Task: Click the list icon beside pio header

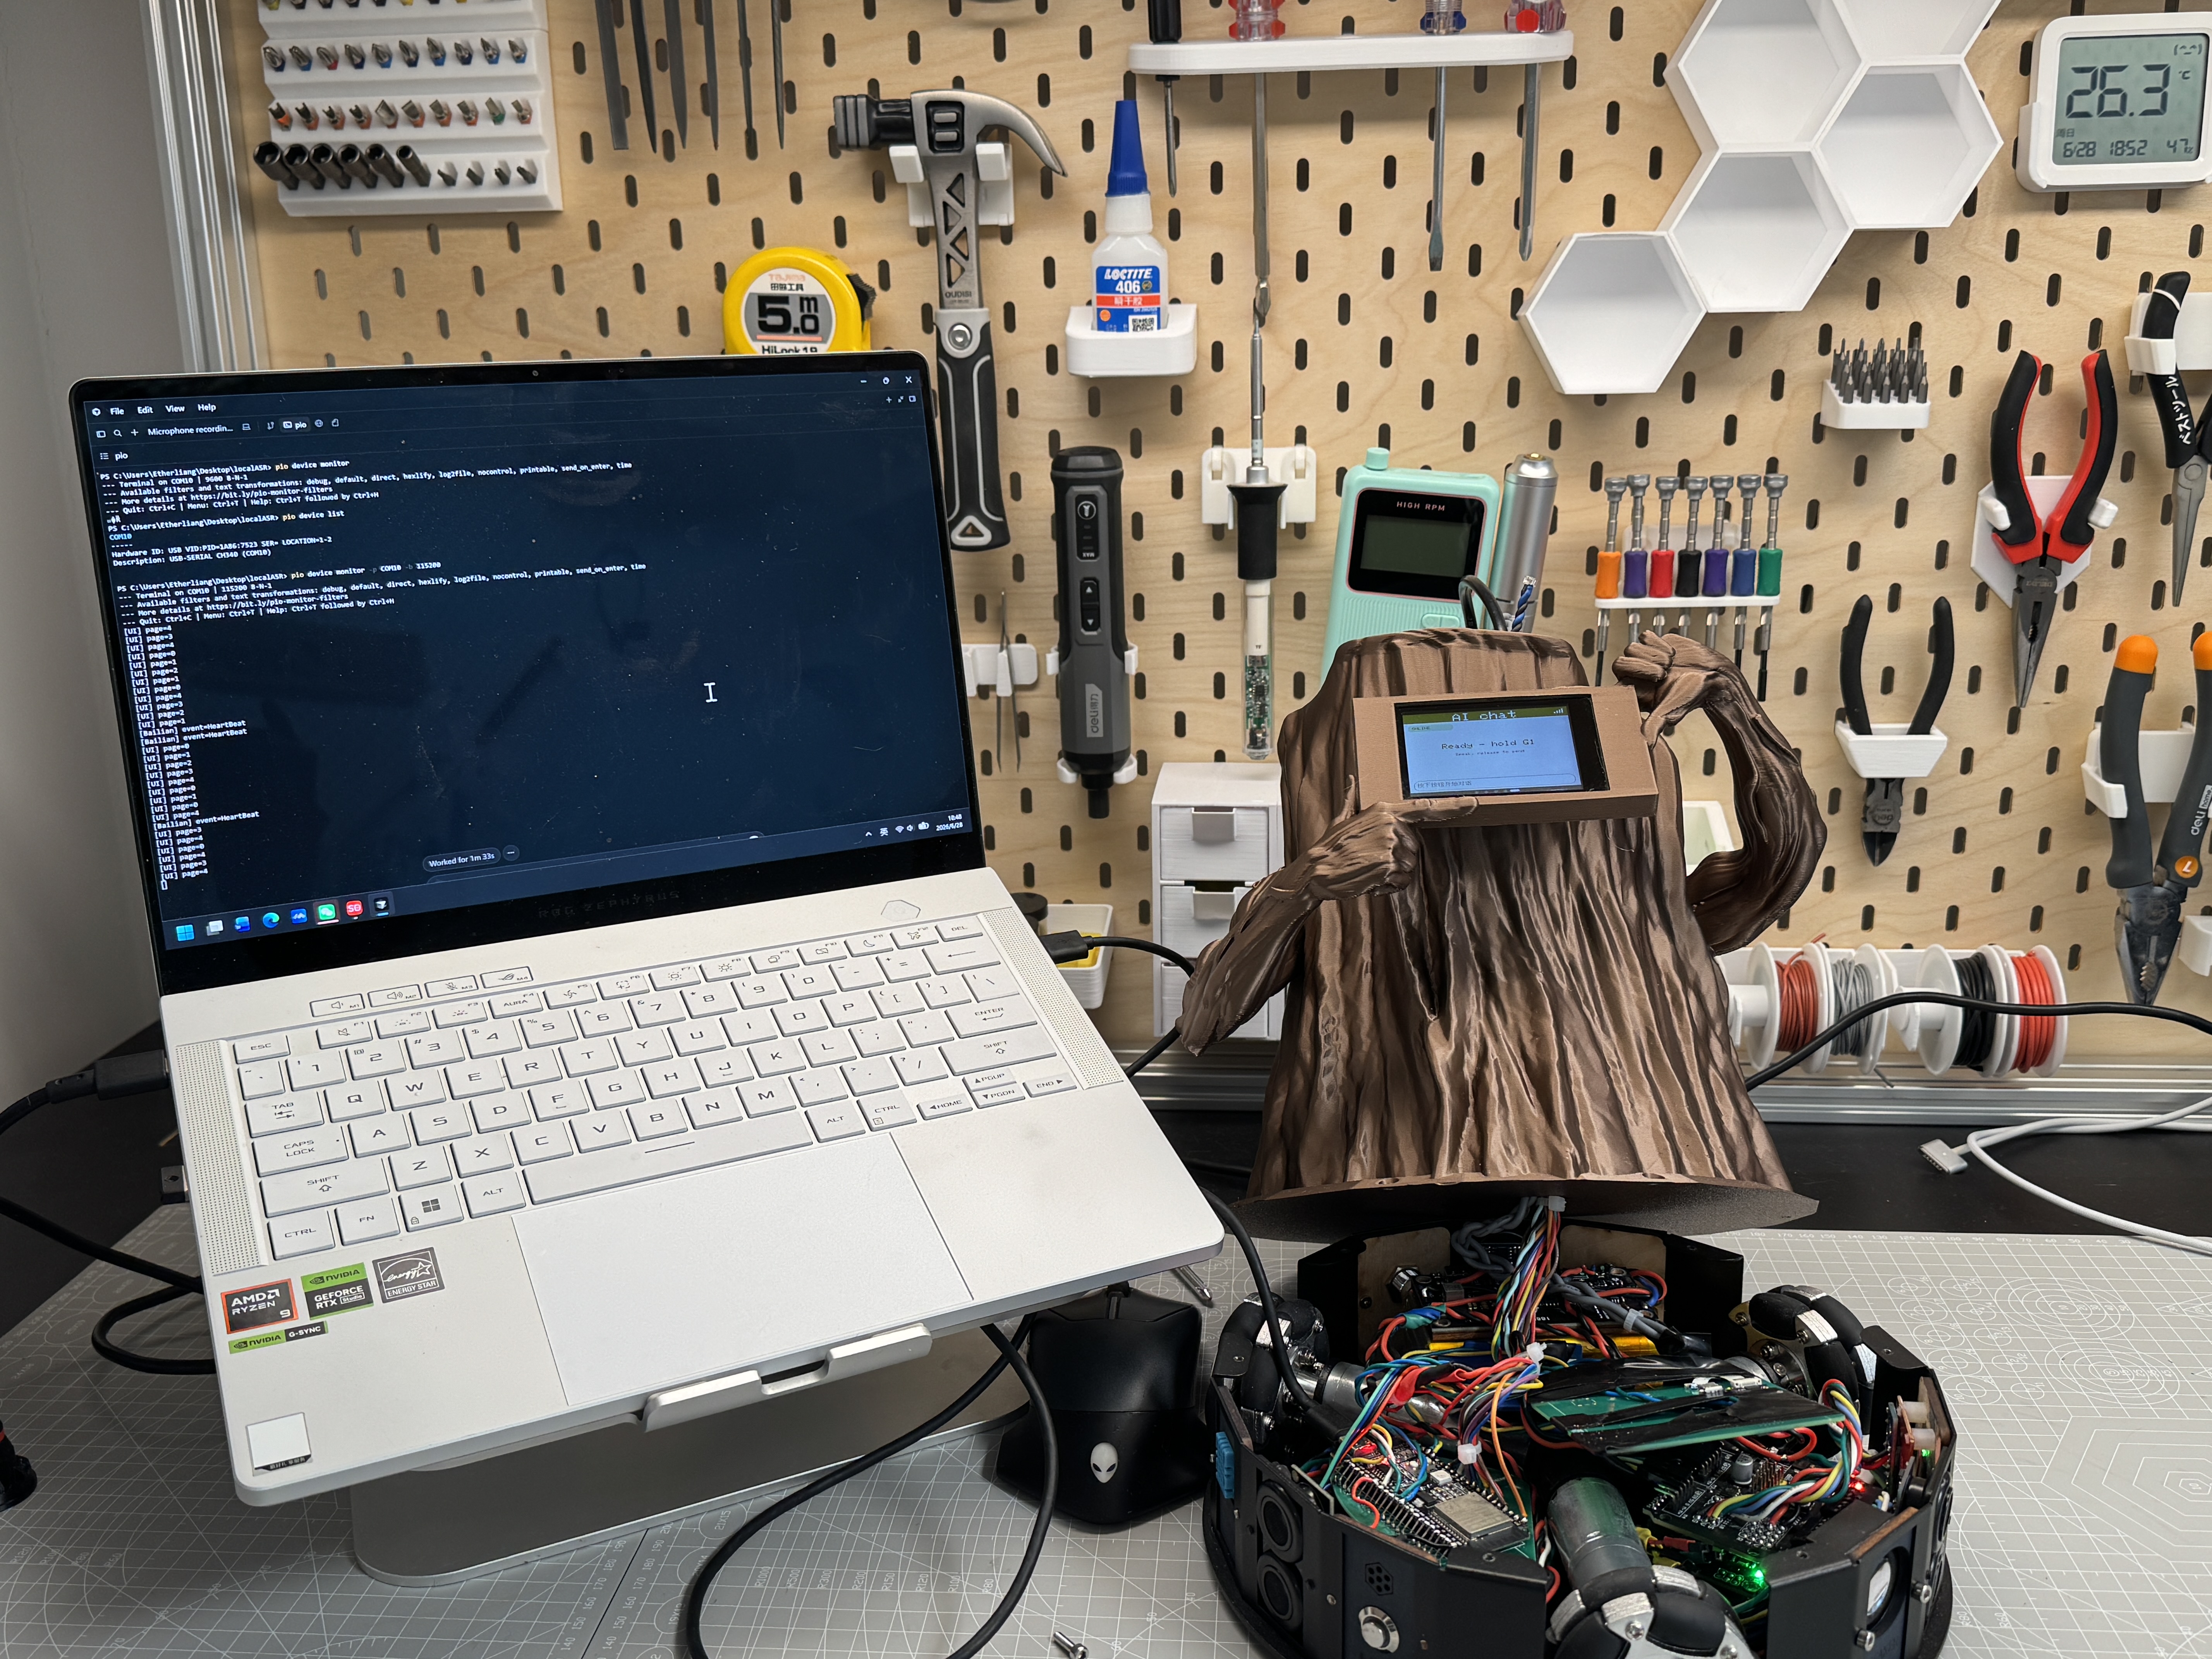Action: [x=104, y=456]
